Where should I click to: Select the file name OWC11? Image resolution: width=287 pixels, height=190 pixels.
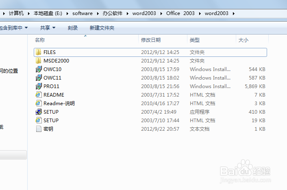coord(52,78)
